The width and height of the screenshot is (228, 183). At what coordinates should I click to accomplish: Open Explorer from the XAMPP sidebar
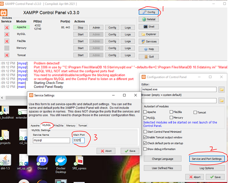pyautogui.click(x=149, y=34)
